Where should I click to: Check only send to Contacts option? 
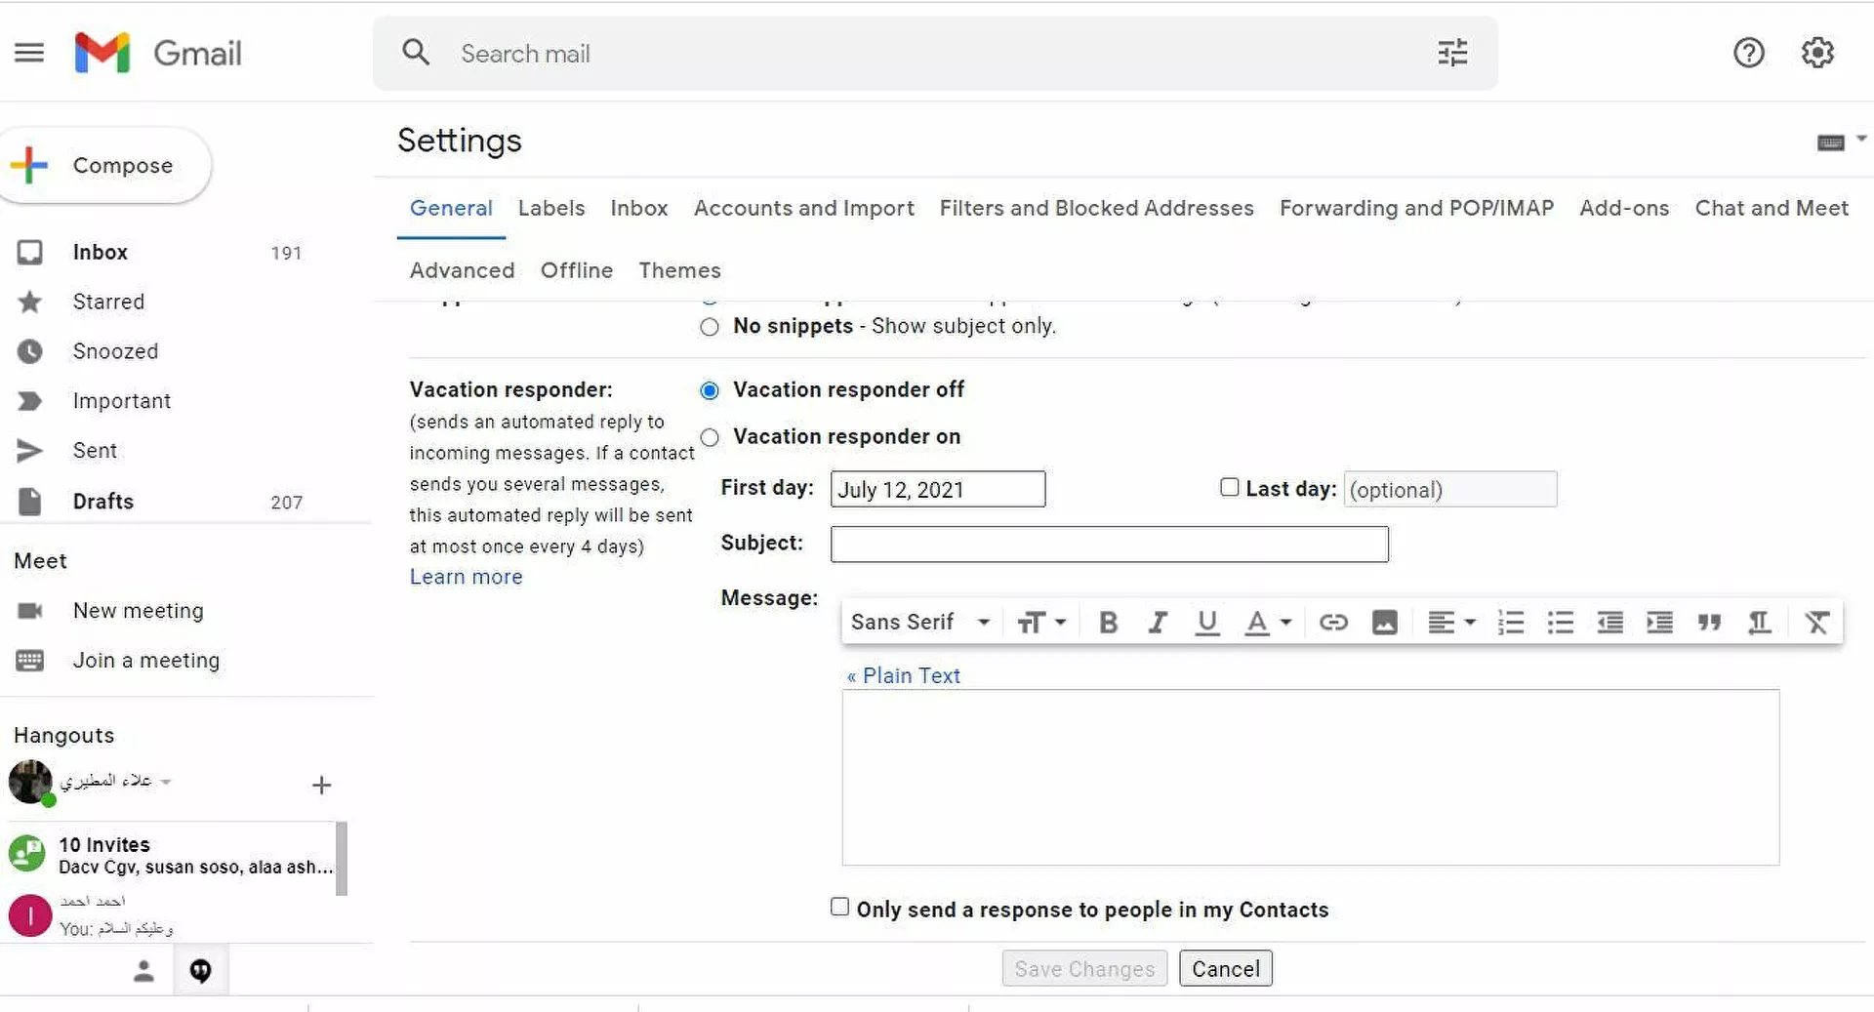pyautogui.click(x=839, y=907)
